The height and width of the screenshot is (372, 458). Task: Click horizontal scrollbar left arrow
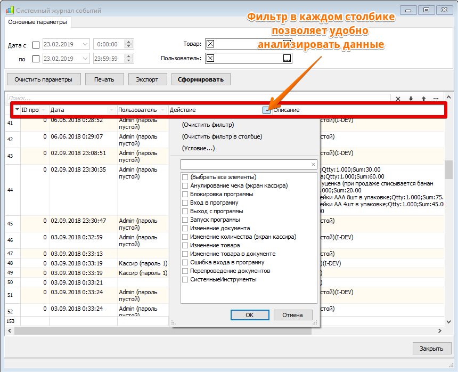click(x=10, y=331)
